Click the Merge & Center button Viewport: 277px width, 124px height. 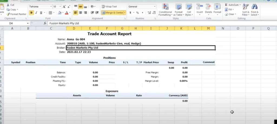(112, 12)
